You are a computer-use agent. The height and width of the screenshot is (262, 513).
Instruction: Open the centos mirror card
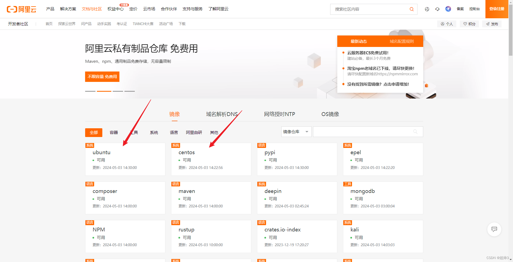(211, 159)
